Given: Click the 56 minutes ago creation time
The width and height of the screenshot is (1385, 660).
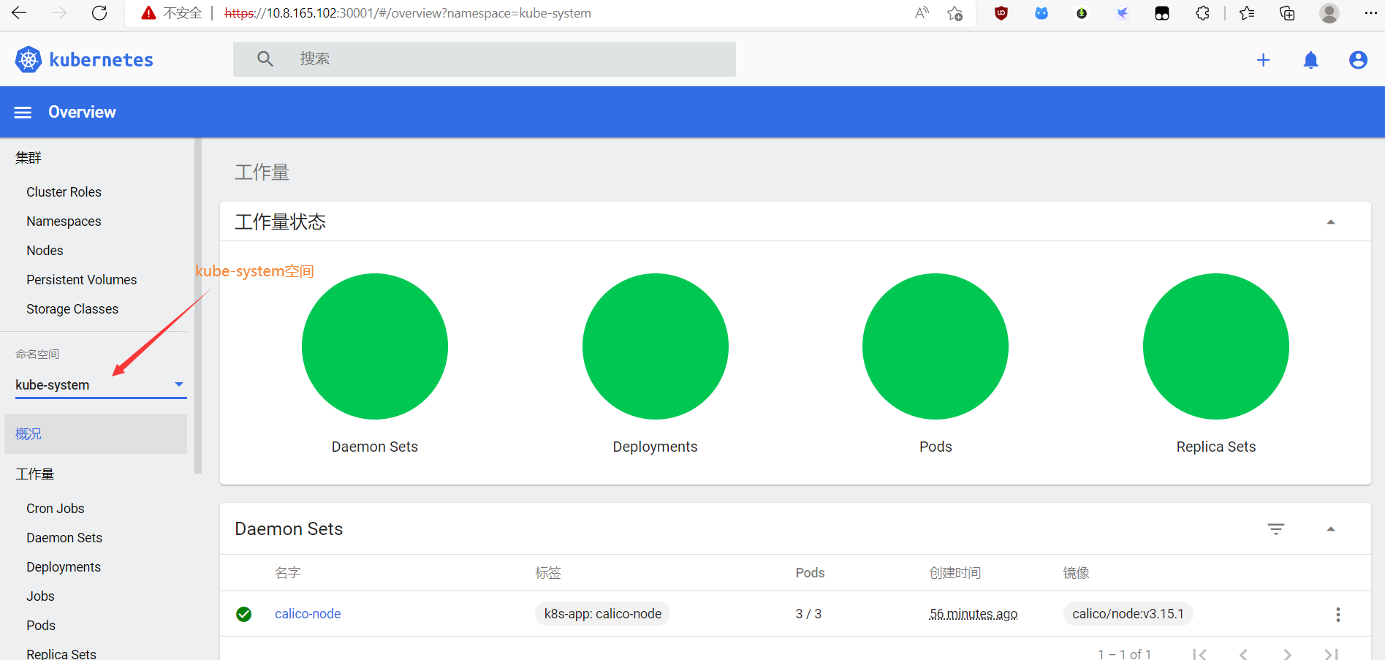Looking at the screenshot, I should (x=974, y=614).
